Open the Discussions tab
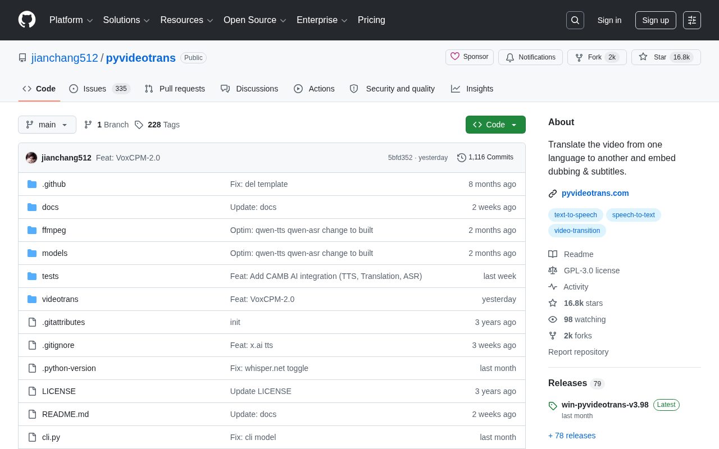719x449 pixels. [x=249, y=89]
